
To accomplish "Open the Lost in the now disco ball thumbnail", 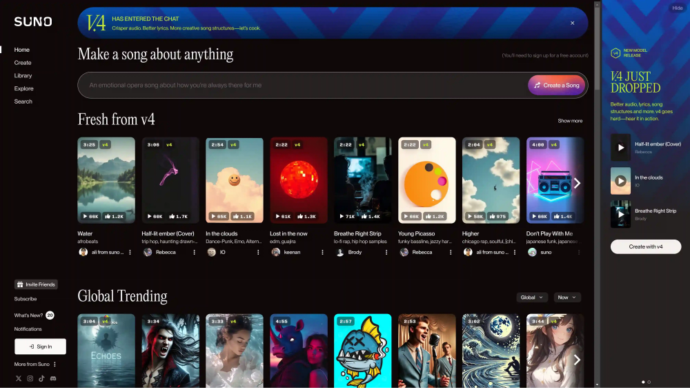I will [x=298, y=180].
